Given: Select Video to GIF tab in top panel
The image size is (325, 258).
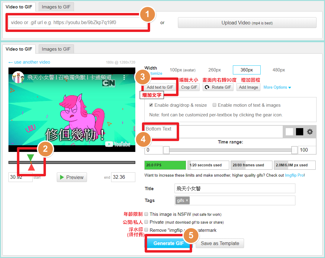Looking at the screenshot, I should pos(19,7).
